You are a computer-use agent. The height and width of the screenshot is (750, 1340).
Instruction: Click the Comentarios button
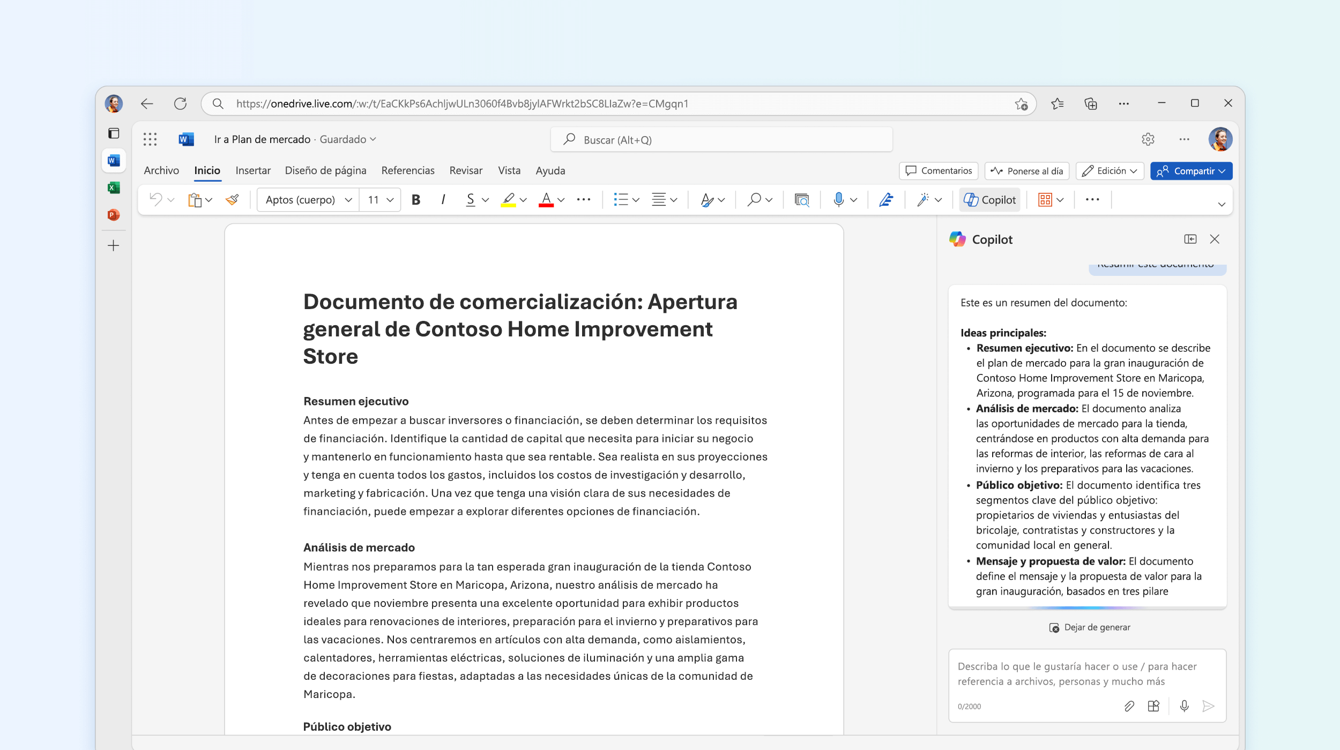pos(939,171)
